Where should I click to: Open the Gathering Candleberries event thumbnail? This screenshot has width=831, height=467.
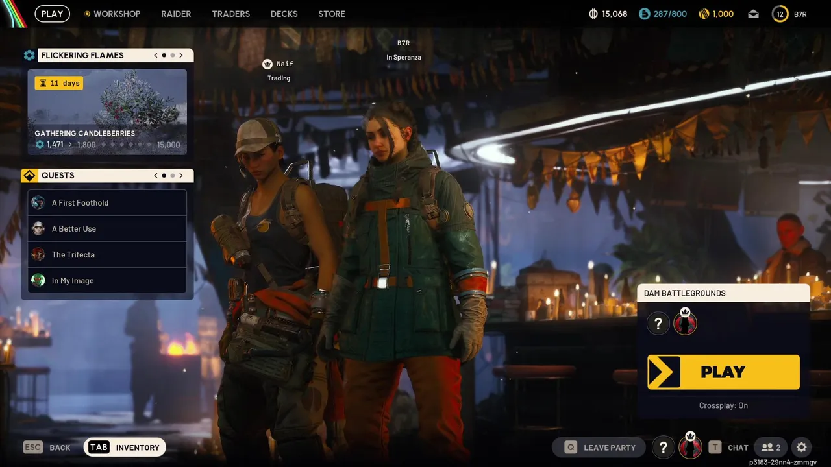107,112
